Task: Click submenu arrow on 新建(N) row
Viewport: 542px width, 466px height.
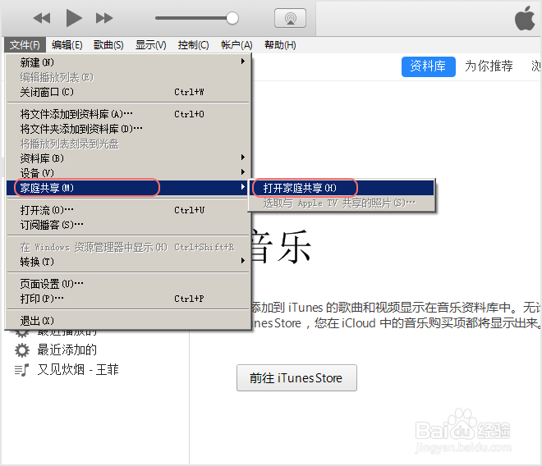Action: coord(243,62)
